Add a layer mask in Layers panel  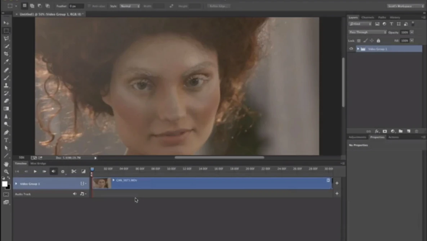(384, 131)
